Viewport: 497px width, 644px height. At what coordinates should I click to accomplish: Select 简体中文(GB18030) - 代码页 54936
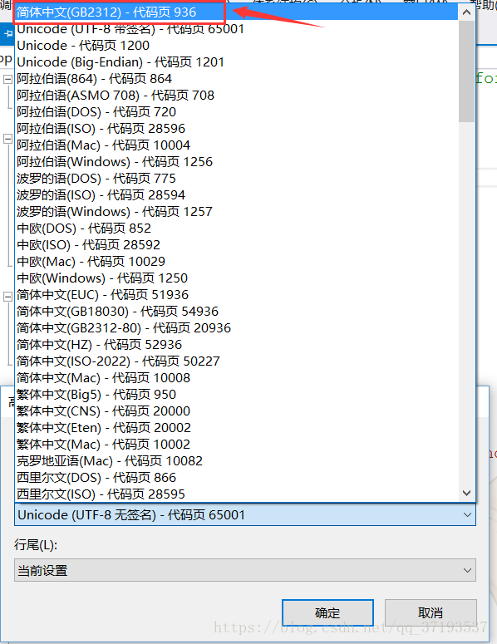pos(237,312)
